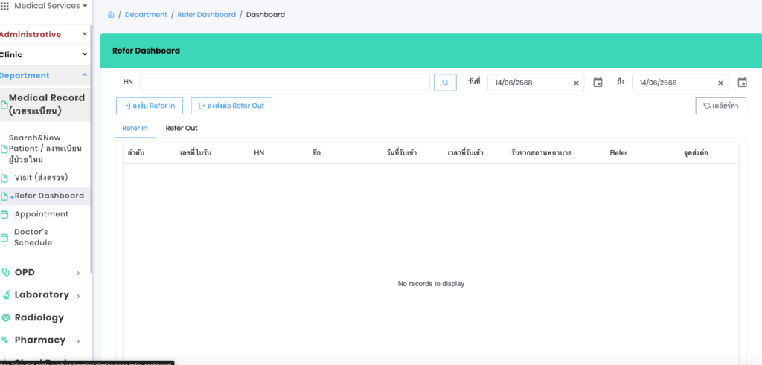The height and width of the screenshot is (365, 762).
Task: Clear the end date with X icon
Action: tap(720, 83)
